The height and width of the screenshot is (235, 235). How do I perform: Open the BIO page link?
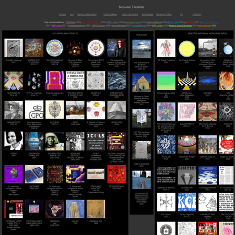coord(72,15)
